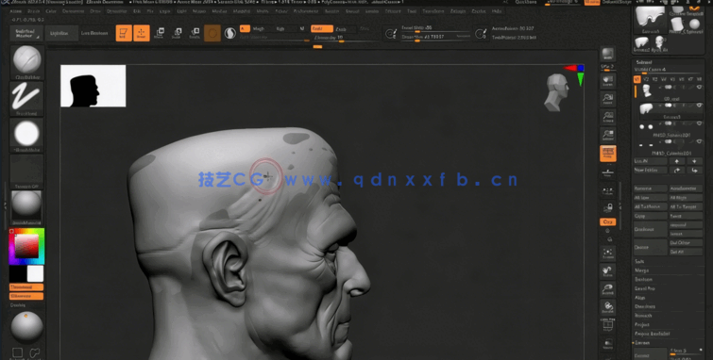Screen dimensions: 713x360
Task: Click the New Folder button
Action: (x=650, y=171)
